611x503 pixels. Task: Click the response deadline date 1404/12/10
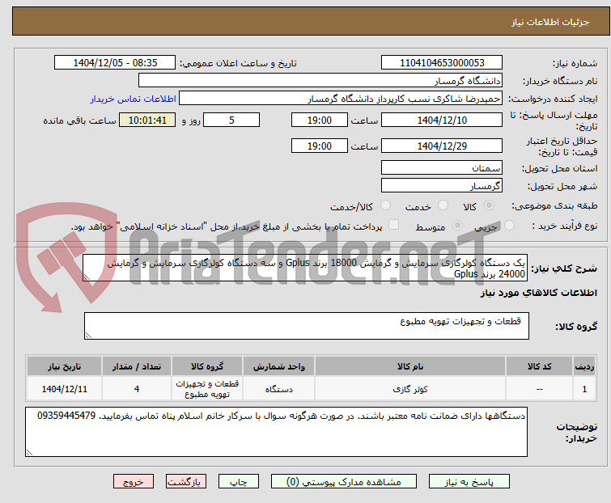click(442, 120)
